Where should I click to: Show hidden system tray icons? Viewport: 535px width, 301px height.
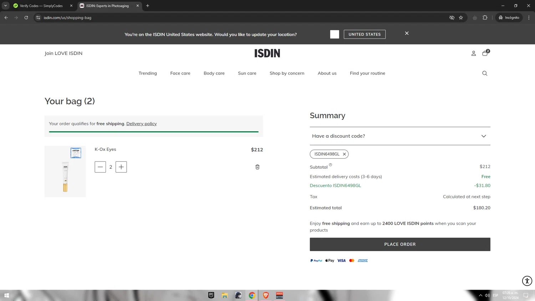click(480, 295)
